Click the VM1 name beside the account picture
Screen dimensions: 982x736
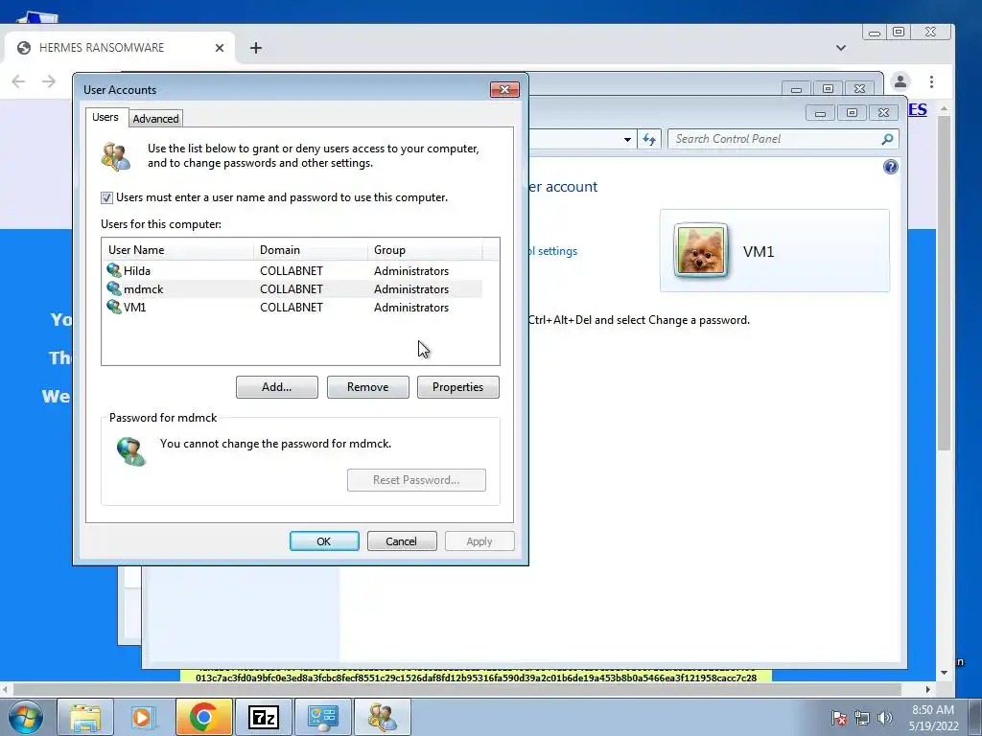click(x=759, y=252)
